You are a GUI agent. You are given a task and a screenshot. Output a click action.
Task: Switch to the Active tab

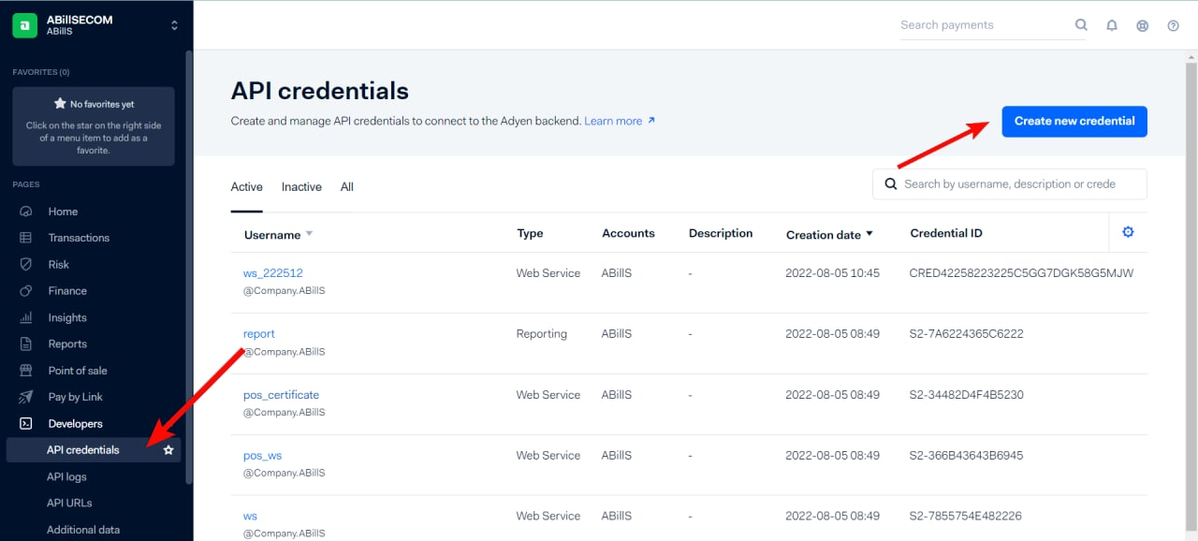(x=247, y=187)
